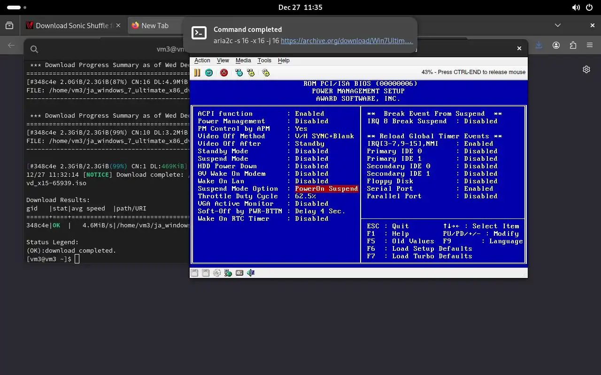The image size is (601, 375).
Task: Click the Wake On RTC Timer label
Action: [233, 219]
